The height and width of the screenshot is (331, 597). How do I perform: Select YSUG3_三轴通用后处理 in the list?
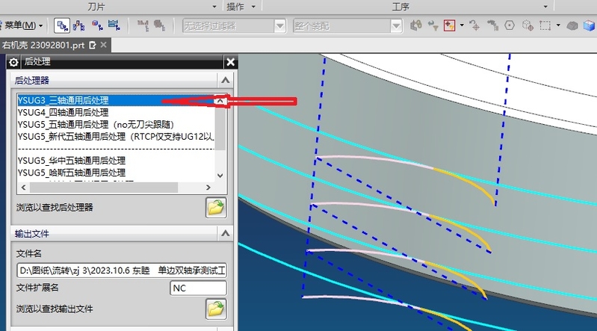pyautogui.click(x=116, y=100)
